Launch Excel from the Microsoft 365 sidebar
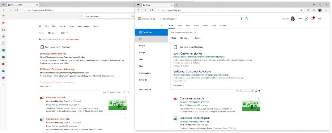This screenshot has width=332, height=133. [x=3, y=57]
